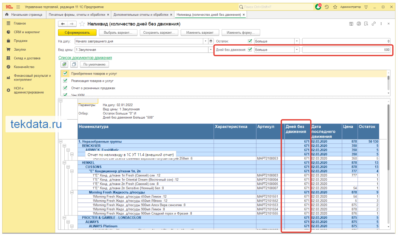Viewport: 398px width, 235px height.
Task: Open the Закупки section
Action: pyautogui.click(x=20, y=49)
